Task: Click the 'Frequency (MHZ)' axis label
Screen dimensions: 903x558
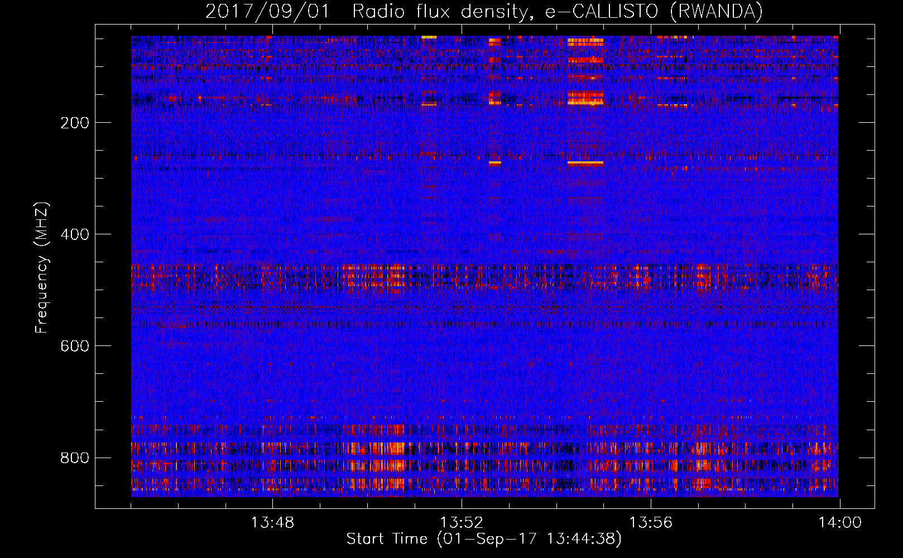Action: [42, 268]
